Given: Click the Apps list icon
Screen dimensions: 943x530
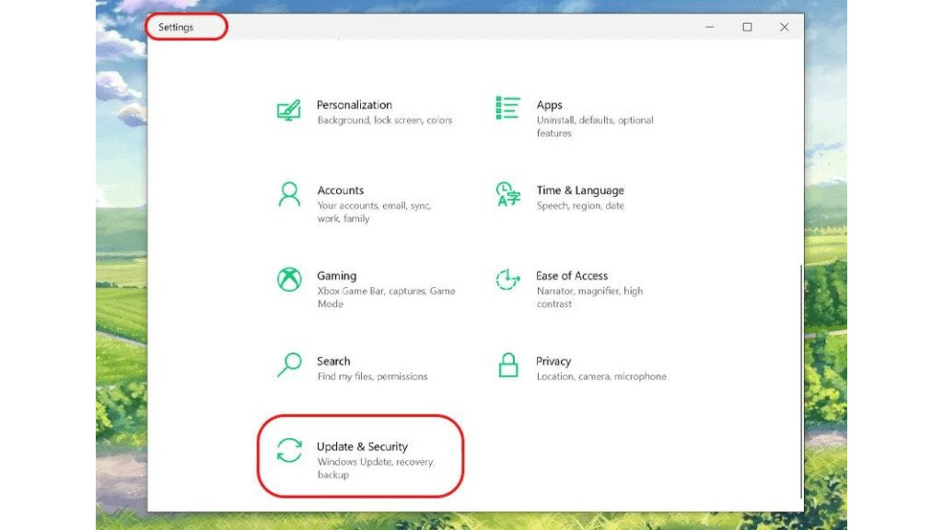Looking at the screenshot, I should pyautogui.click(x=506, y=109).
